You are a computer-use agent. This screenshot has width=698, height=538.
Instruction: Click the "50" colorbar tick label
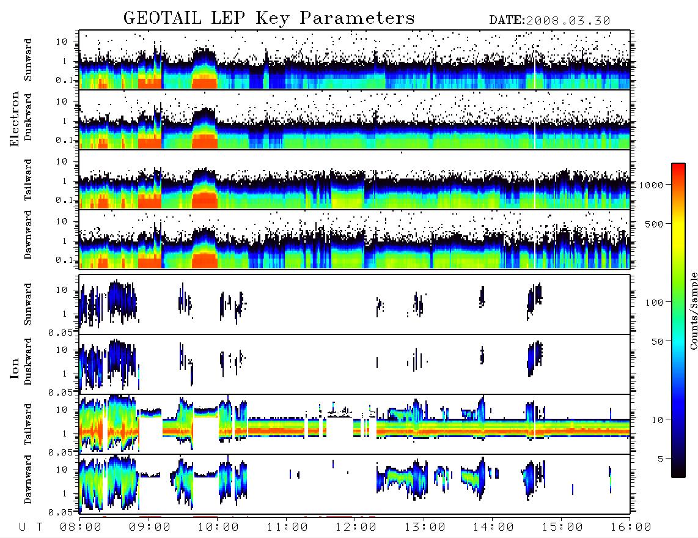pyautogui.click(x=658, y=342)
